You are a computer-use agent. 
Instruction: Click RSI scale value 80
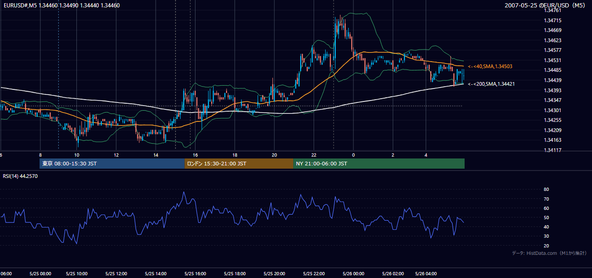click(546, 190)
